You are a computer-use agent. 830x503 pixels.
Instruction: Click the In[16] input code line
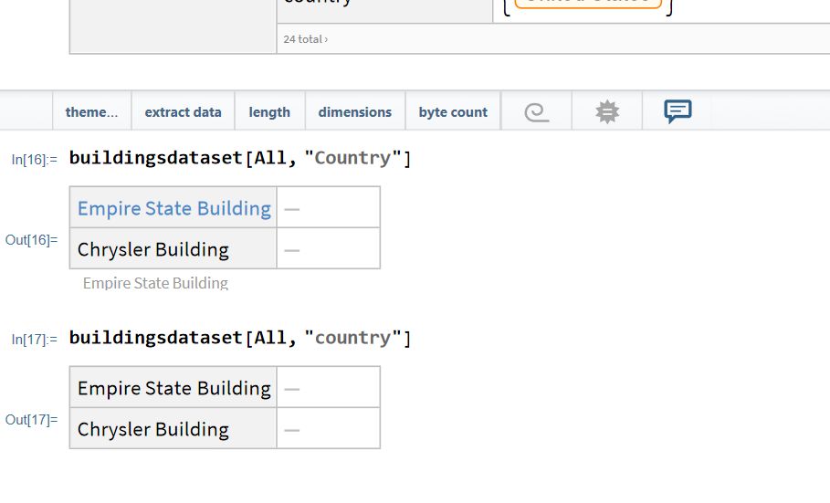(x=240, y=158)
